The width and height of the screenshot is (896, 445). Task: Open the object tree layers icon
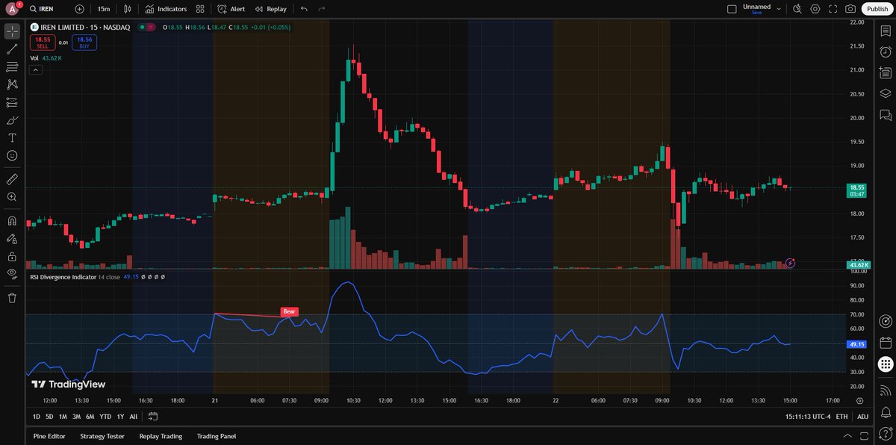click(x=886, y=93)
